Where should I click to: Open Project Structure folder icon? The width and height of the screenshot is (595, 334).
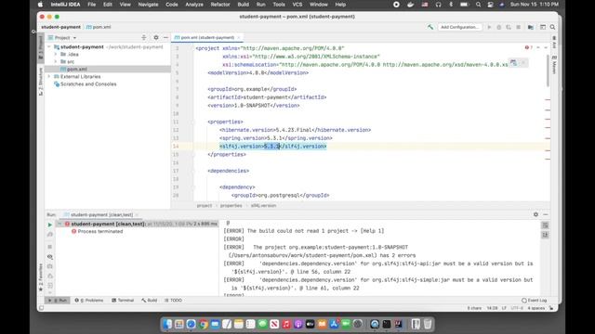coord(531,27)
